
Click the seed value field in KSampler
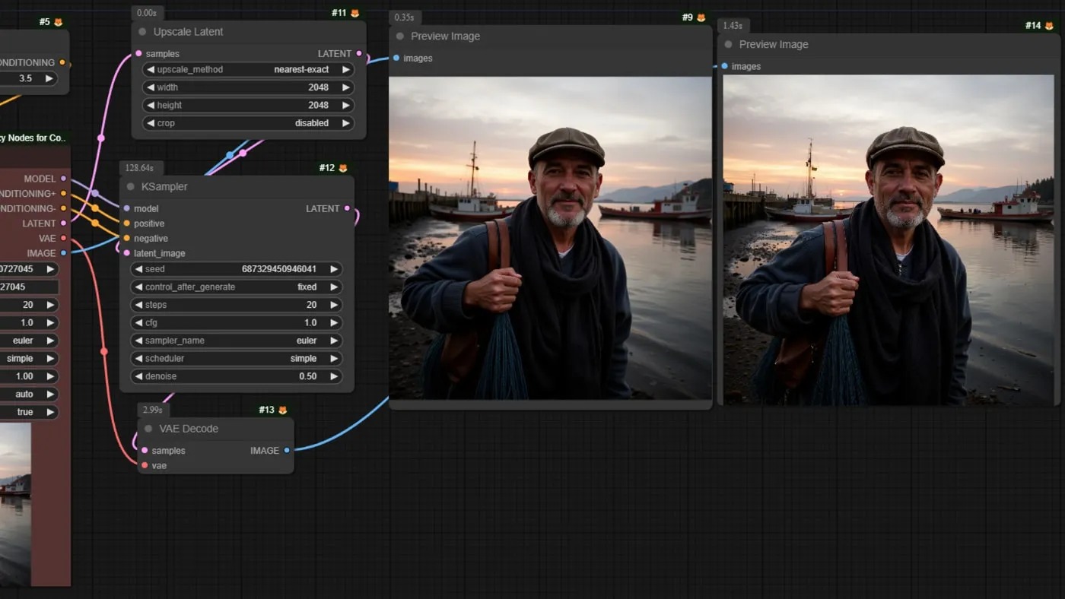[x=236, y=269]
